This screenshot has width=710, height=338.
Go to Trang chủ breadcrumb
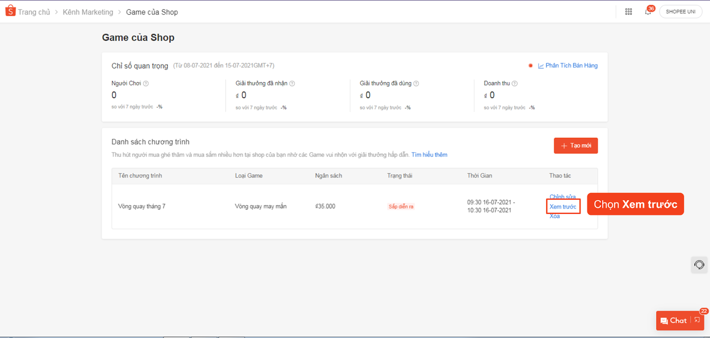[34, 12]
